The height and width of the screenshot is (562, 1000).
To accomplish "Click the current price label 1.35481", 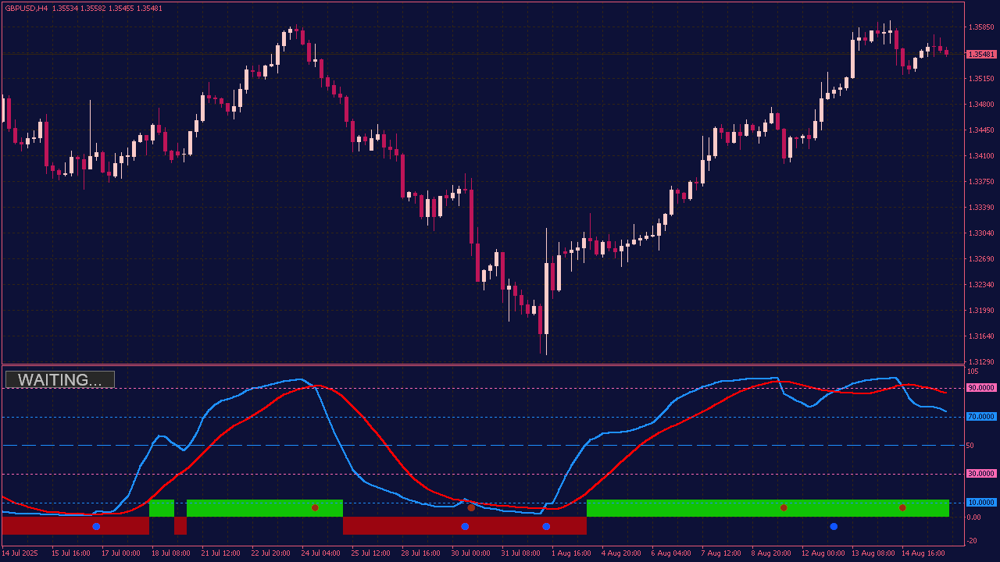I will tap(981, 55).
